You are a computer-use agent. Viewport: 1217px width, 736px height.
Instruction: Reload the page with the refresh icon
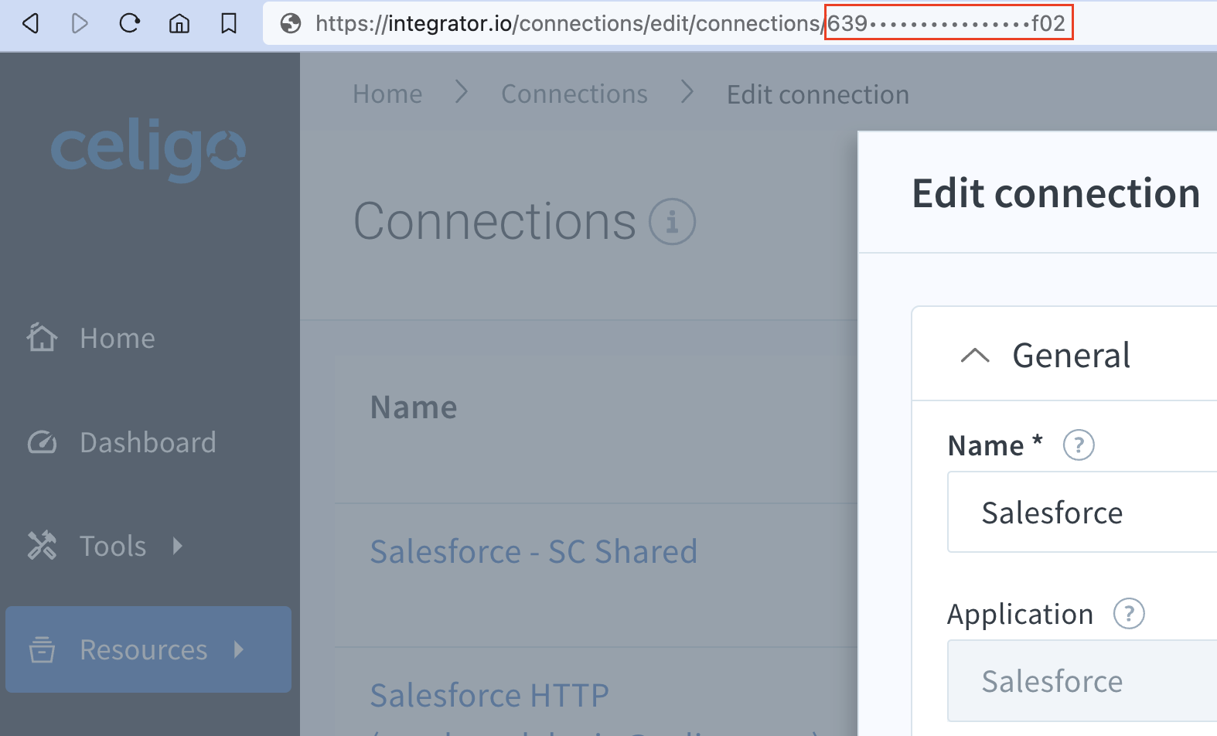[129, 23]
